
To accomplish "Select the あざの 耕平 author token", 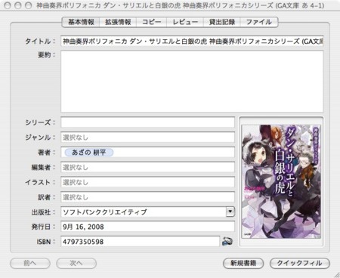I will 89,153.
